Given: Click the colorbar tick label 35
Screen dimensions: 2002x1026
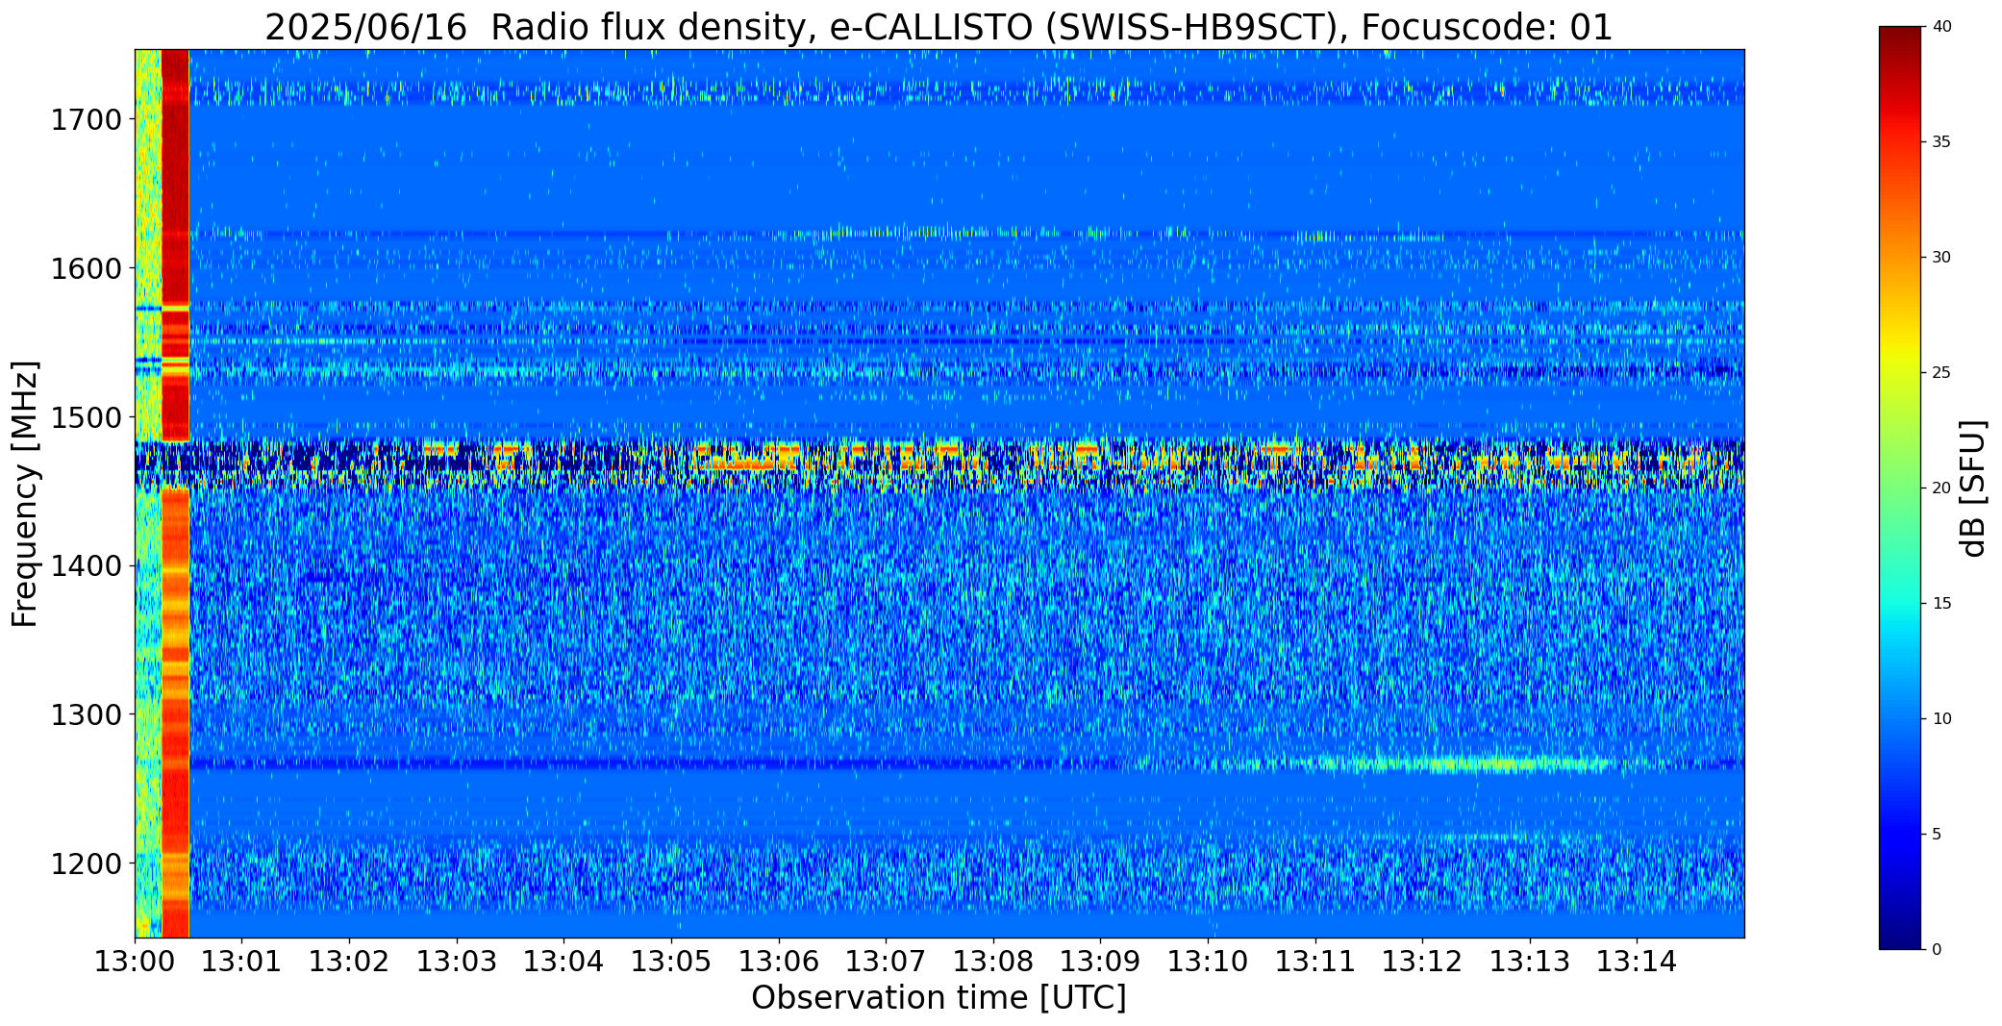Looking at the screenshot, I should [x=1941, y=142].
